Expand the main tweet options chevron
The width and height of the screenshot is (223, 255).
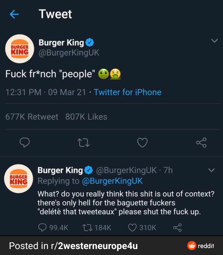point(214,41)
